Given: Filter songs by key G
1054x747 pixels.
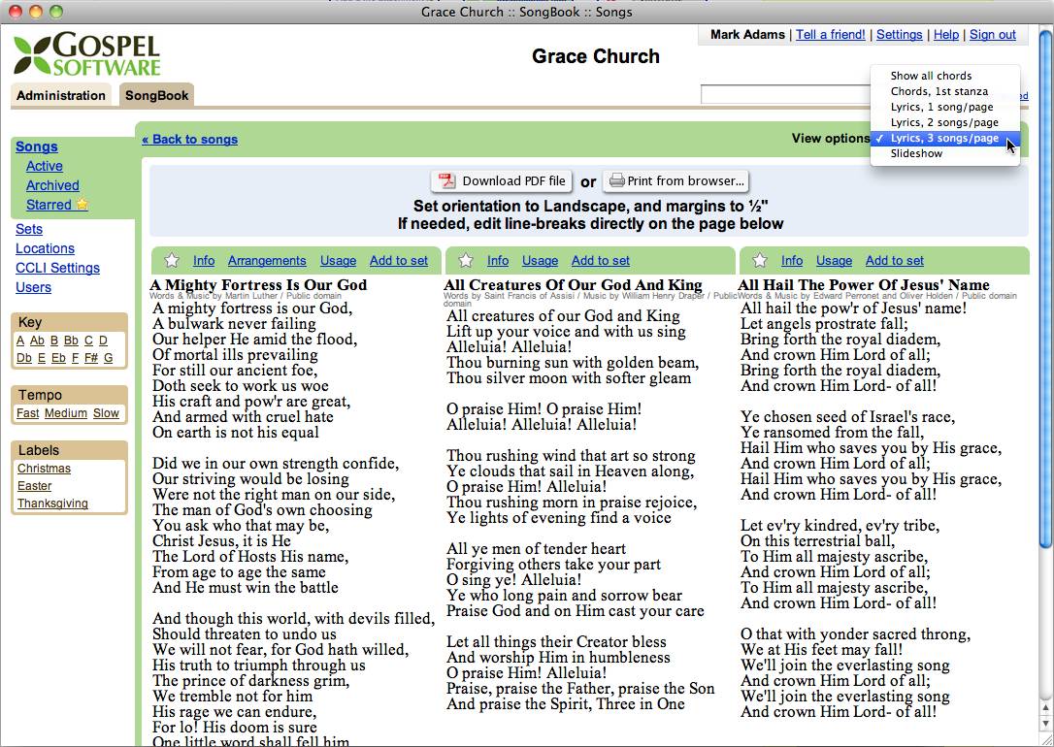Looking at the screenshot, I should click(109, 358).
